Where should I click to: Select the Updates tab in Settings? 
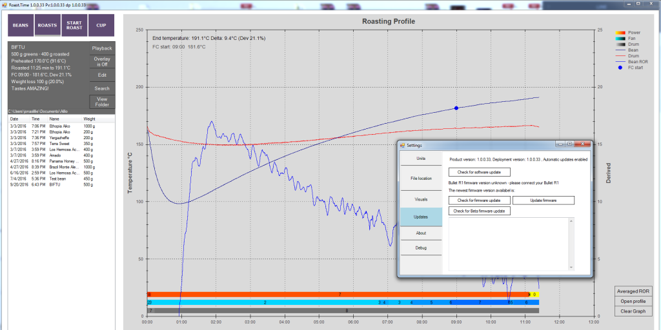pos(421,217)
